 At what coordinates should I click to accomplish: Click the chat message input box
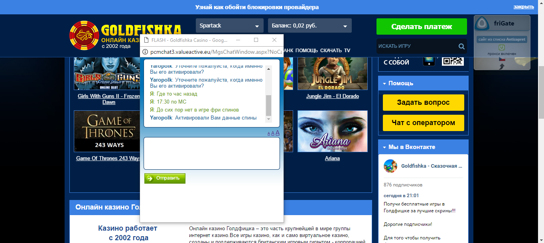point(212,153)
